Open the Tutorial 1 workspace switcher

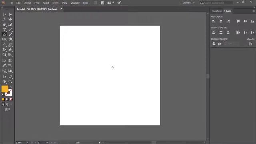188,3
